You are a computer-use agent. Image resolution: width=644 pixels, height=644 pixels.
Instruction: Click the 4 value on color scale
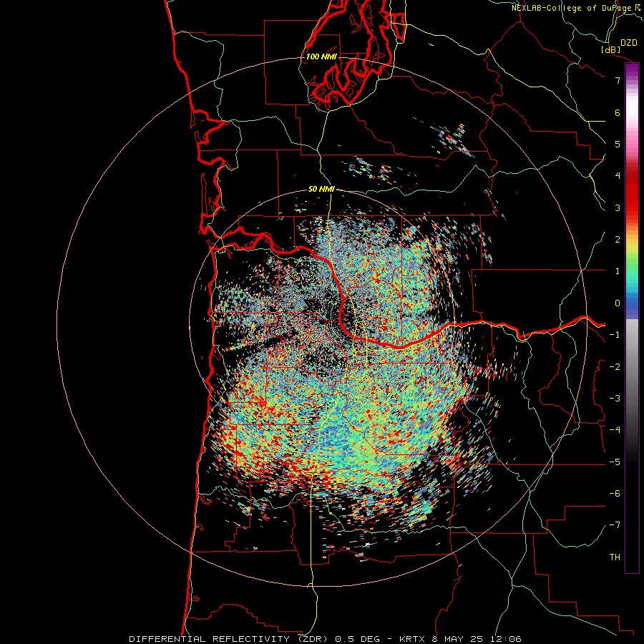tap(618, 176)
